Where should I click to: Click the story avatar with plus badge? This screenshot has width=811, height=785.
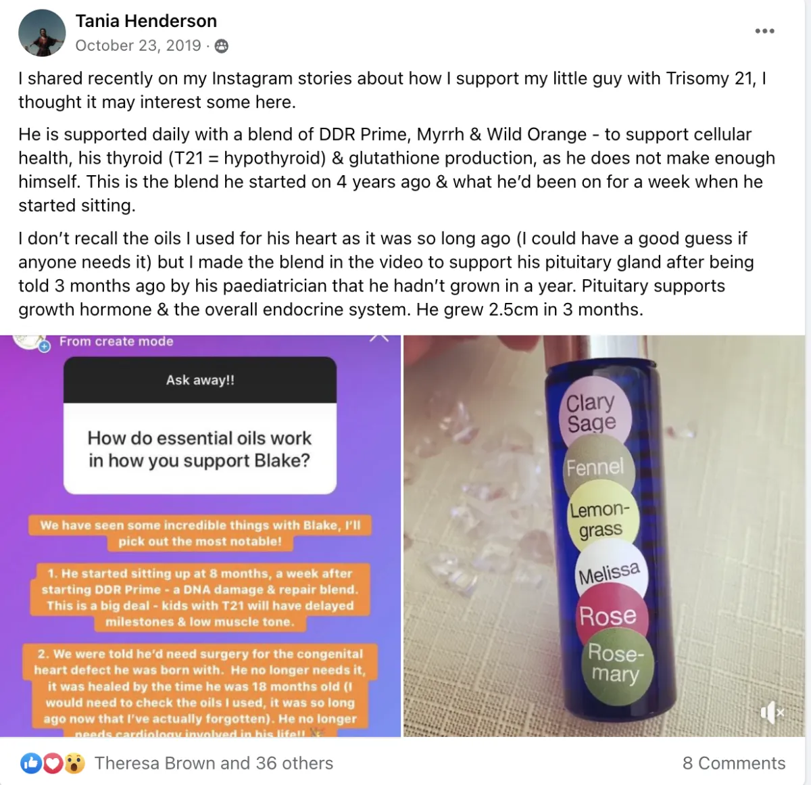click(30, 342)
